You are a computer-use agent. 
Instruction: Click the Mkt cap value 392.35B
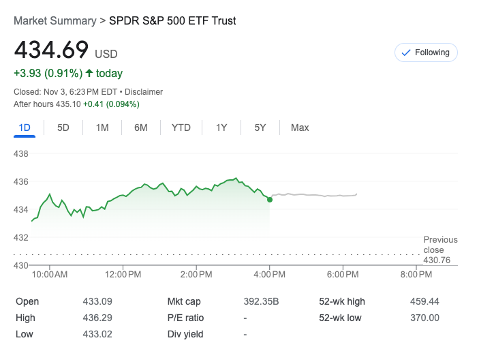tap(261, 301)
